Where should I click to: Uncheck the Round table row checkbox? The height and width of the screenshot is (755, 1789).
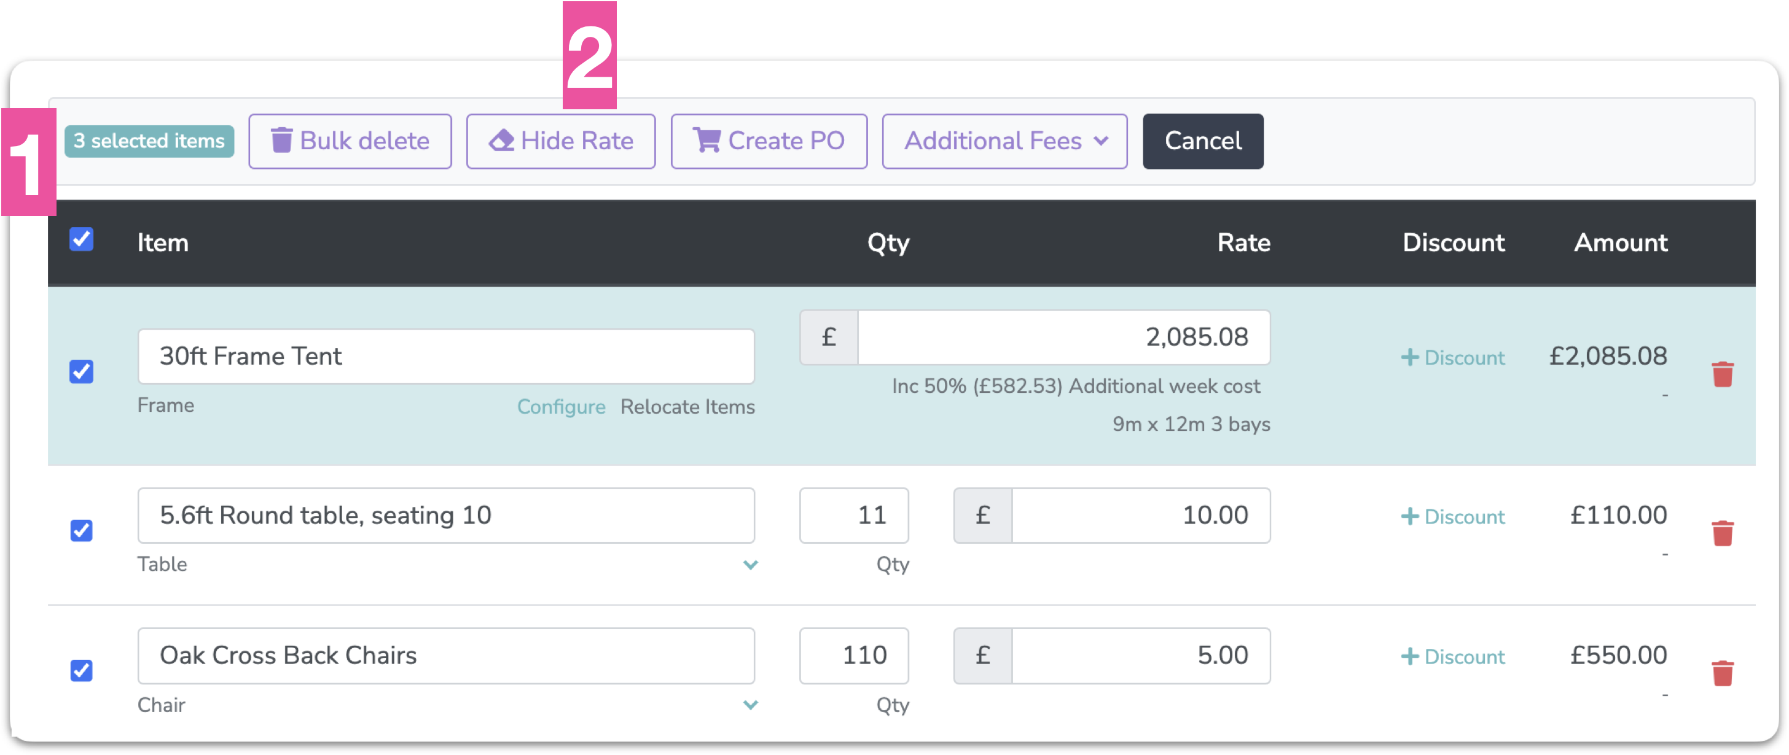pos(81,531)
